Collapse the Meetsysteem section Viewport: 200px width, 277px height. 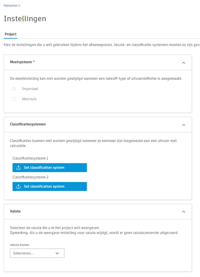click(x=184, y=63)
